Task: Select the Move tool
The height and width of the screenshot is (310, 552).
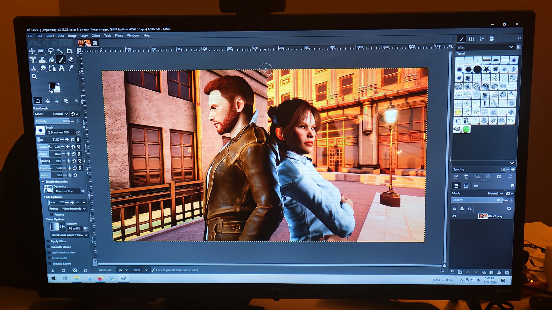Action: [32, 51]
